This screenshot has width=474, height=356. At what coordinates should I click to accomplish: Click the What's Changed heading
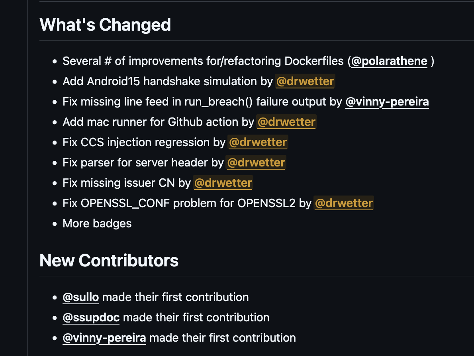coord(105,25)
